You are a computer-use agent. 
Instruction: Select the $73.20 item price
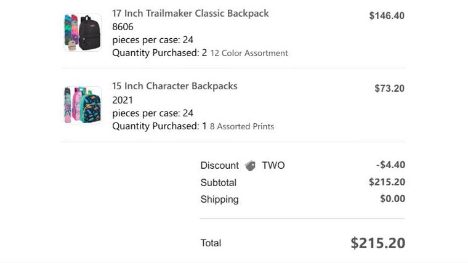pos(389,88)
